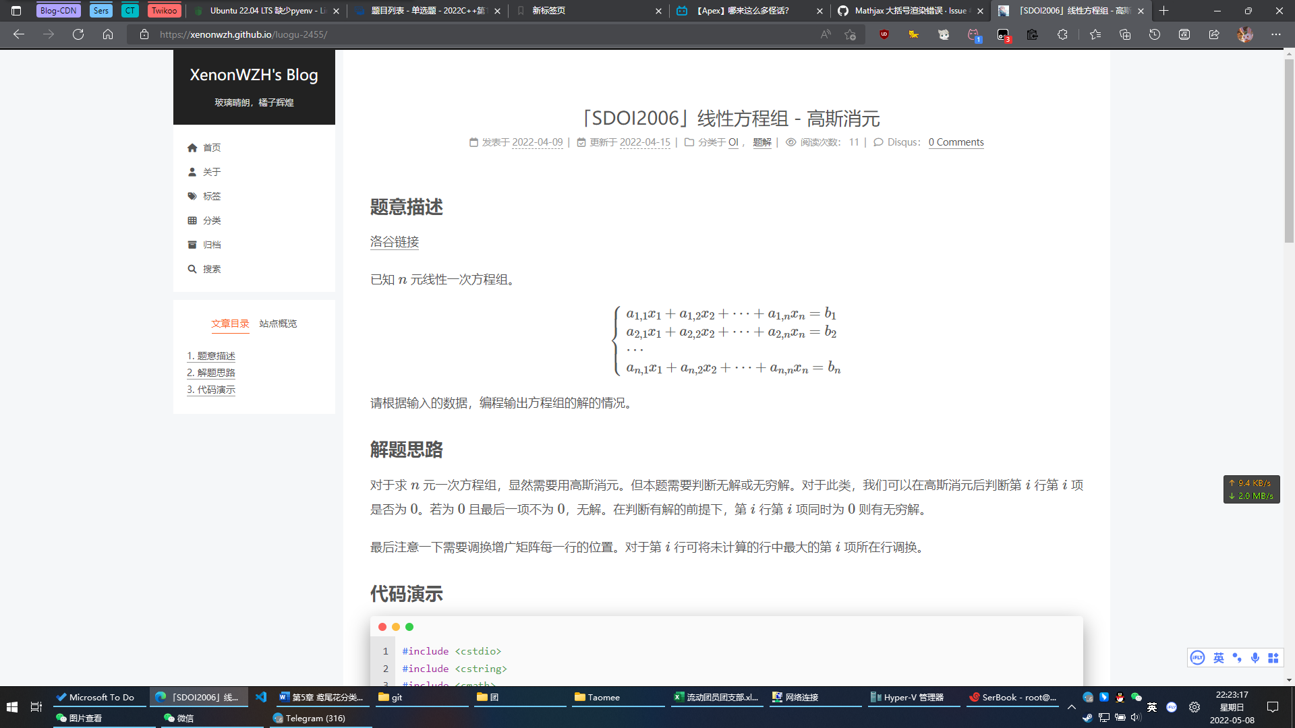Open the uBlock Origin extension icon

click(884, 34)
